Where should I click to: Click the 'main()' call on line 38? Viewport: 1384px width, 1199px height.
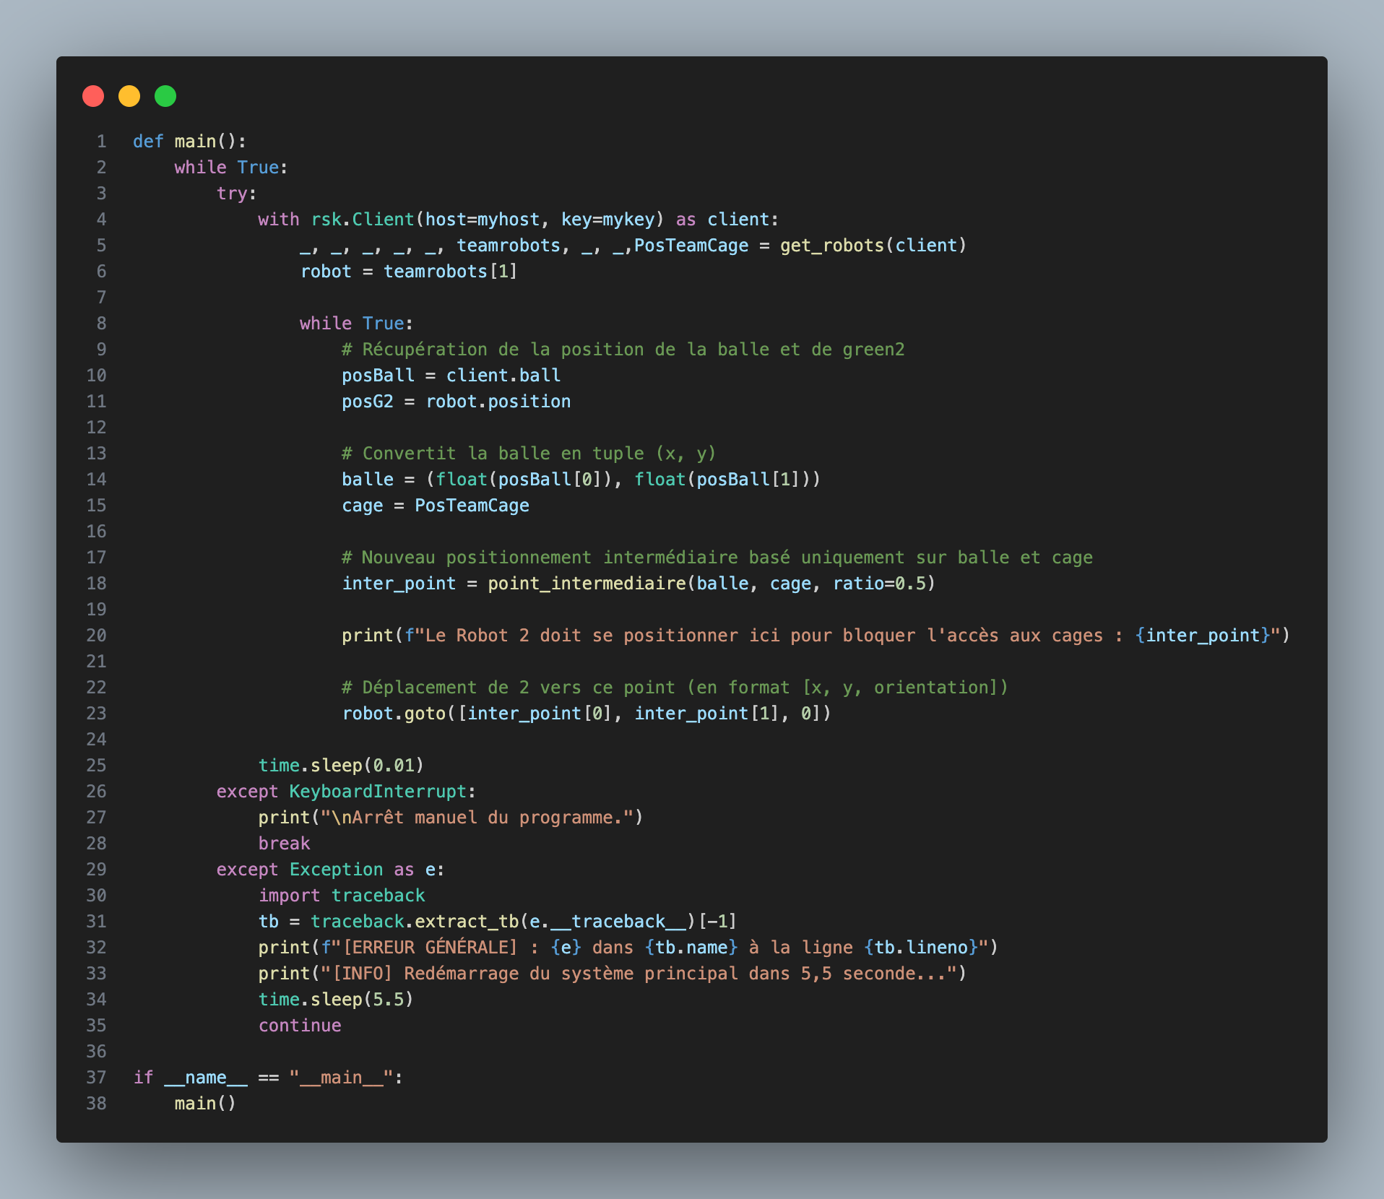tap(205, 1104)
